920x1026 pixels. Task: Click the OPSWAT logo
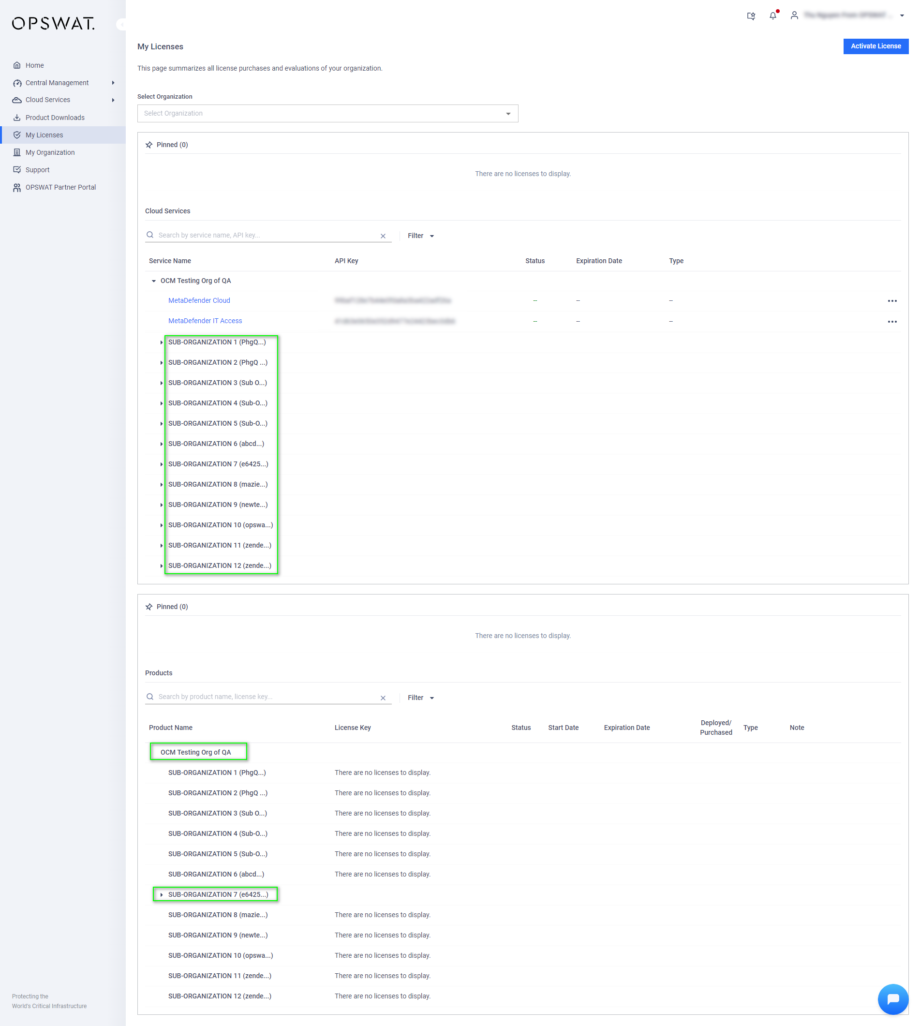(53, 23)
